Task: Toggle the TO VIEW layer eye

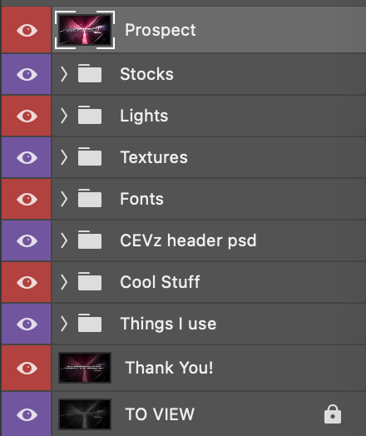Action: coord(27,414)
